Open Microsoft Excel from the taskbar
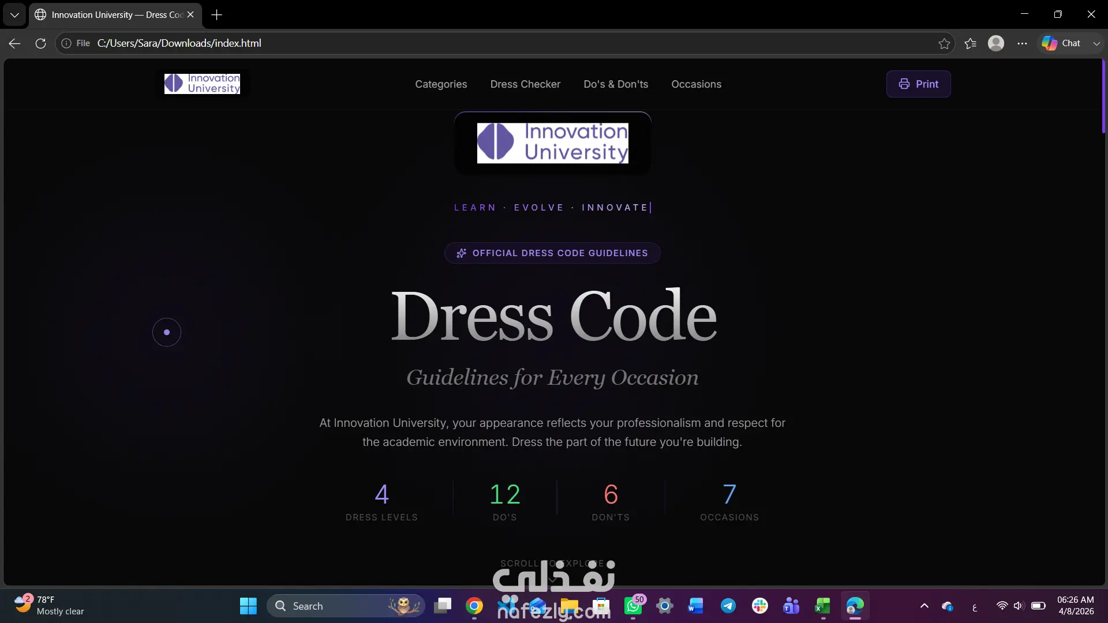The width and height of the screenshot is (1108, 623). click(822, 606)
